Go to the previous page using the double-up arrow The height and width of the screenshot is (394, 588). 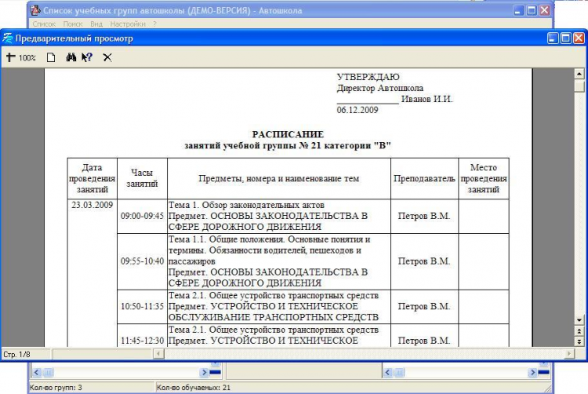[579, 331]
